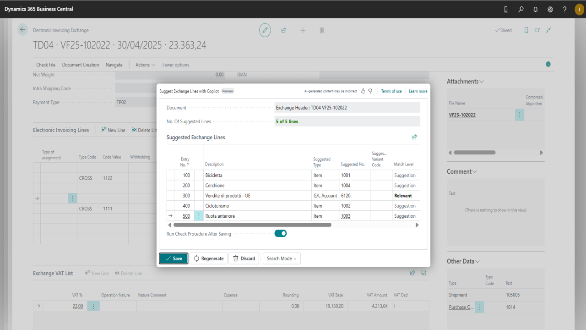Click code value 1122 cell
Screen dimensions: 586x330
tap(114, 178)
